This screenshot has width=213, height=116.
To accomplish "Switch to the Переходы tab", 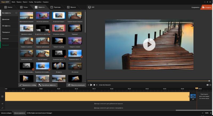I will click(x=56, y=7).
